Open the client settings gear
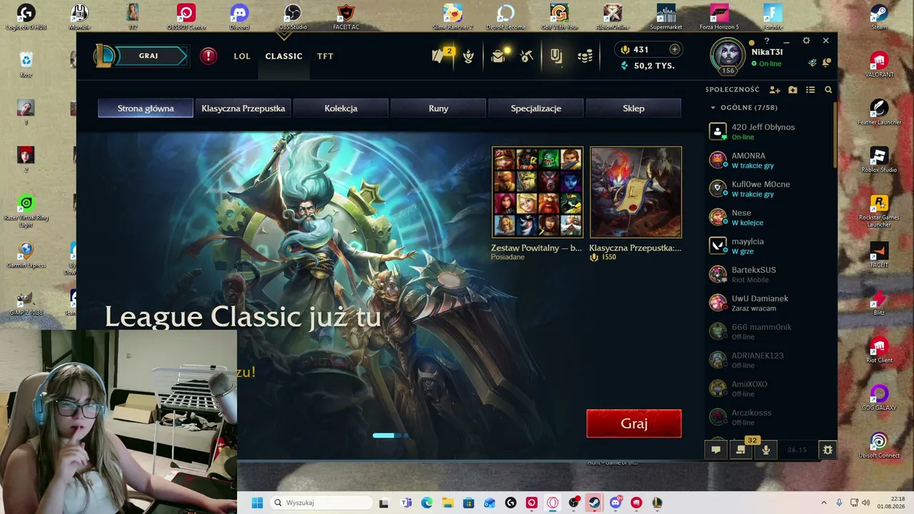914x514 pixels. (x=806, y=41)
